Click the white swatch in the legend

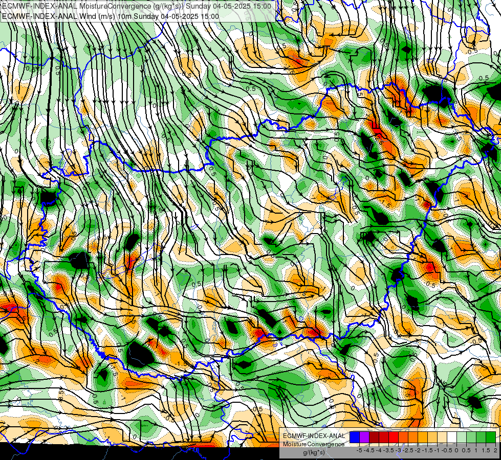452,437
